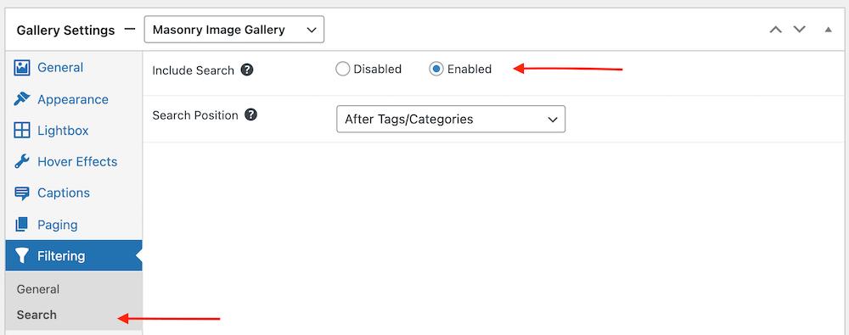Open help tooltip for Include Search
Screen dimensions: 849x335
pos(247,70)
